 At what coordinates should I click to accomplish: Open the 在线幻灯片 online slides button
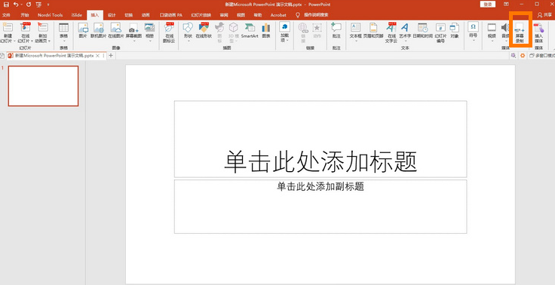coord(25,32)
